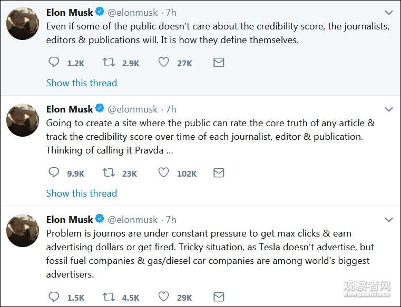
Task: Reply to the journos pressure tweet
Action: pyautogui.click(x=54, y=297)
